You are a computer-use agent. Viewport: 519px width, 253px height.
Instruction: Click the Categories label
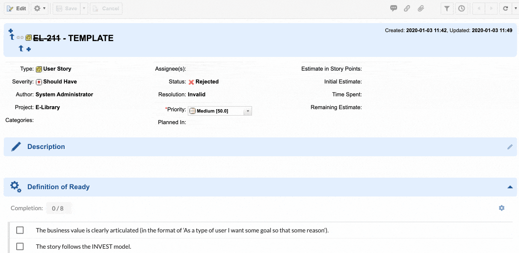pyautogui.click(x=20, y=120)
